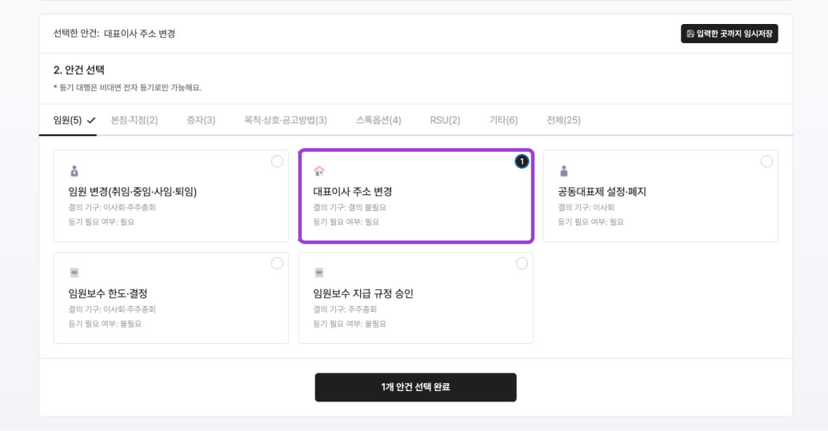Select the 임원보수 한도·결정 radio circle
828x431 pixels.
point(277,263)
